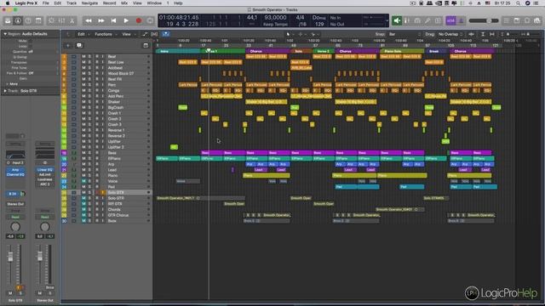
Task: Open the Drag dropdown set to No Overlap
Action: point(450,34)
